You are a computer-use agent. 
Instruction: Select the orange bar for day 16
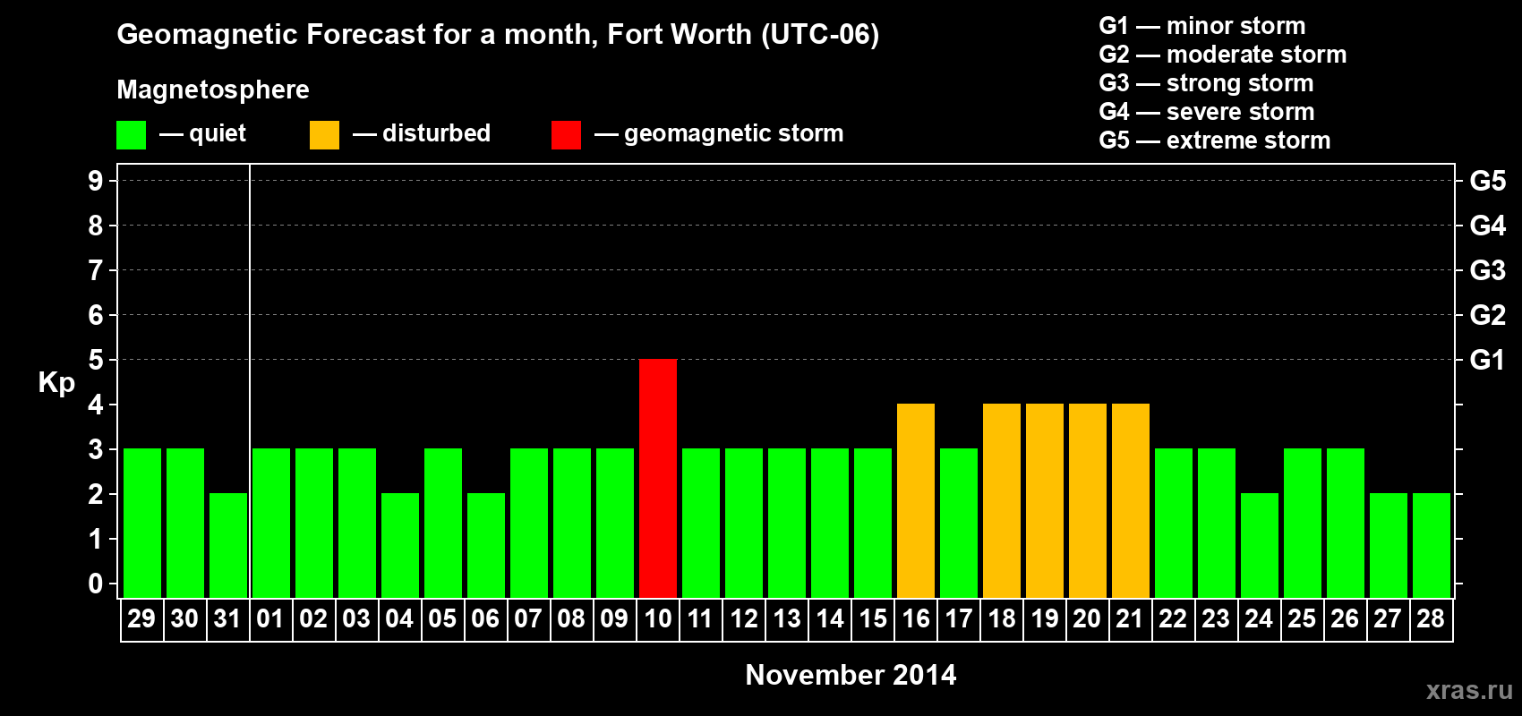pyautogui.click(x=916, y=500)
